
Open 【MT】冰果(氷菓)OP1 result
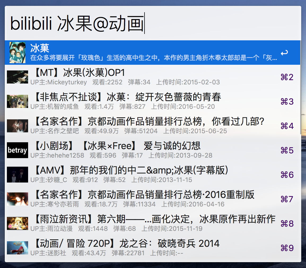pos(152,77)
